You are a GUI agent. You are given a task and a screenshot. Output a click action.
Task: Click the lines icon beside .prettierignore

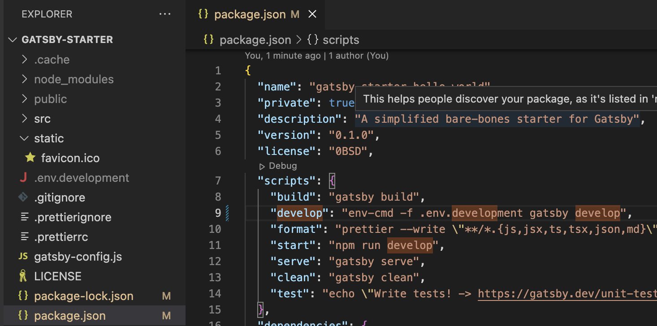point(25,217)
